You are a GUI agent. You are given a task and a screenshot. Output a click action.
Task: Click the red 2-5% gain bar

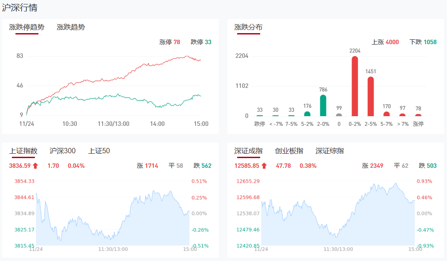tap(371, 96)
